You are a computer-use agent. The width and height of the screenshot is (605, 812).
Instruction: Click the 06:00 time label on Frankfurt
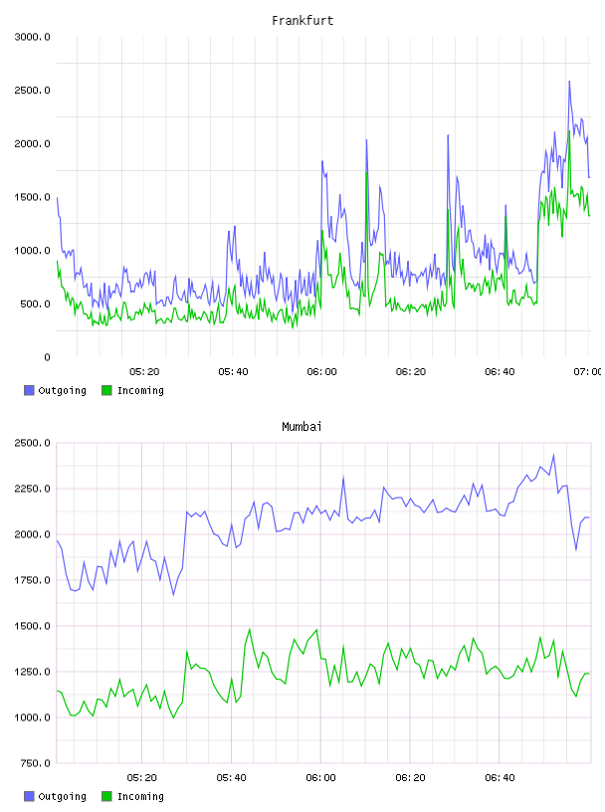321,371
